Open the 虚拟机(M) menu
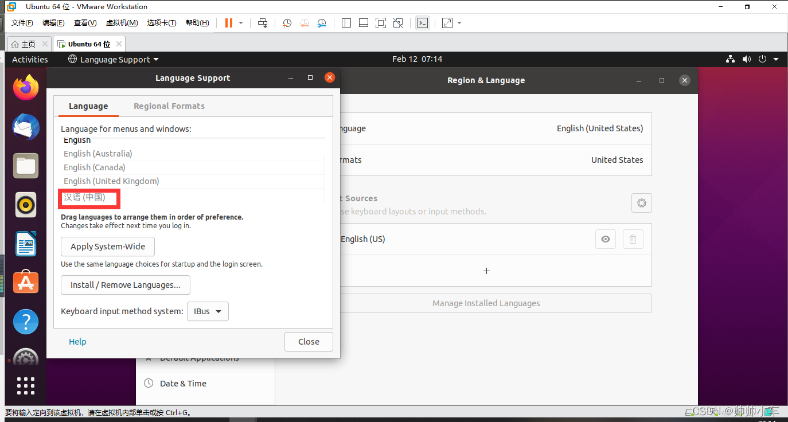788x422 pixels. point(122,23)
